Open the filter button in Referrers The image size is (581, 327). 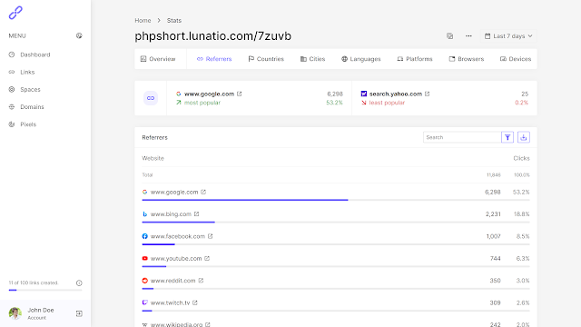[x=507, y=137]
